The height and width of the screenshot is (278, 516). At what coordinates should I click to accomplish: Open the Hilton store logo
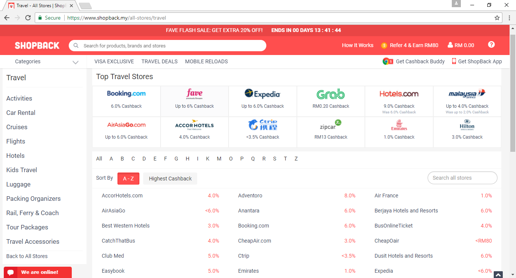pyautogui.click(x=467, y=125)
